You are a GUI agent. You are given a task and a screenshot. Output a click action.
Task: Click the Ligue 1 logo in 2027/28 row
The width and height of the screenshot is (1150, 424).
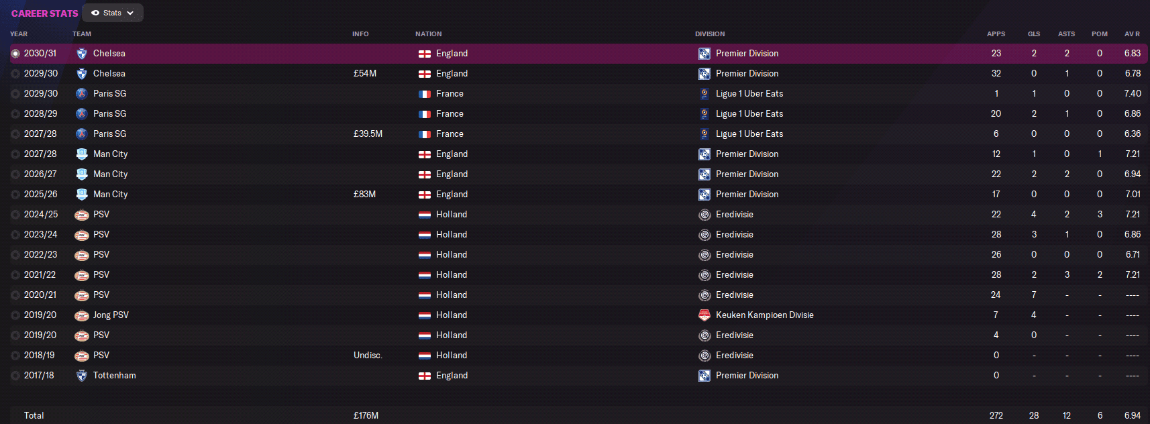(x=704, y=134)
